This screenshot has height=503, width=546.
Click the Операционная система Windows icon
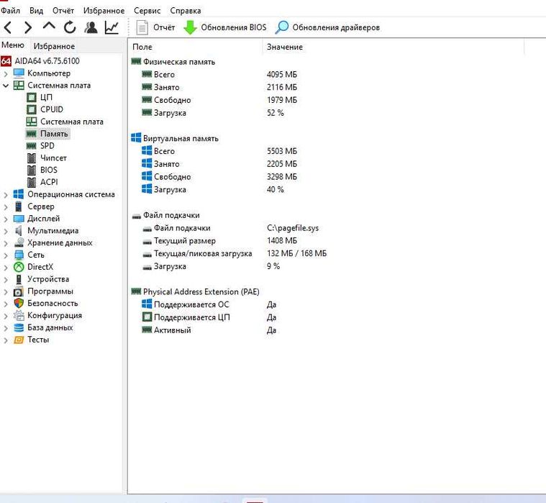click(x=19, y=194)
